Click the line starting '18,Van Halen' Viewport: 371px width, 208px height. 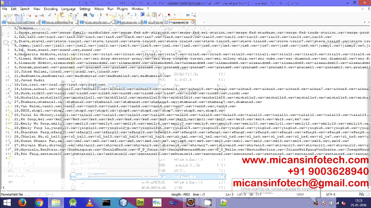125,106
